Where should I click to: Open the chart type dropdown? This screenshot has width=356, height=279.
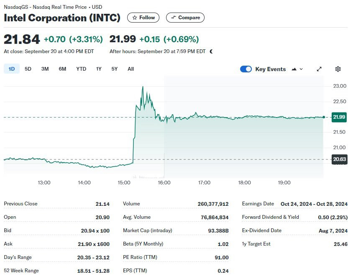(297, 69)
